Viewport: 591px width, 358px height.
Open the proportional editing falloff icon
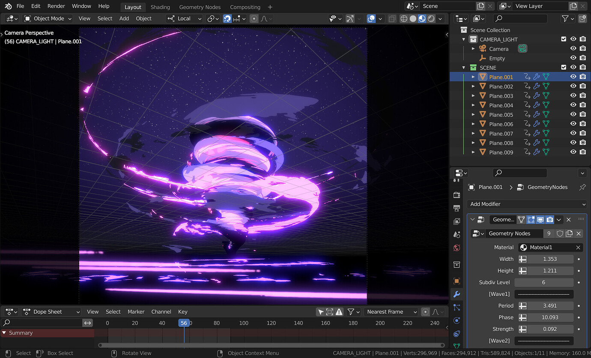(264, 18)
